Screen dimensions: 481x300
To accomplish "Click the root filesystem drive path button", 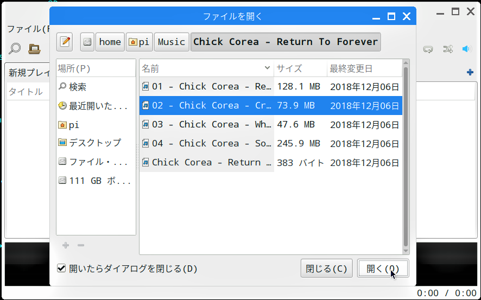I will click(87, 42).
